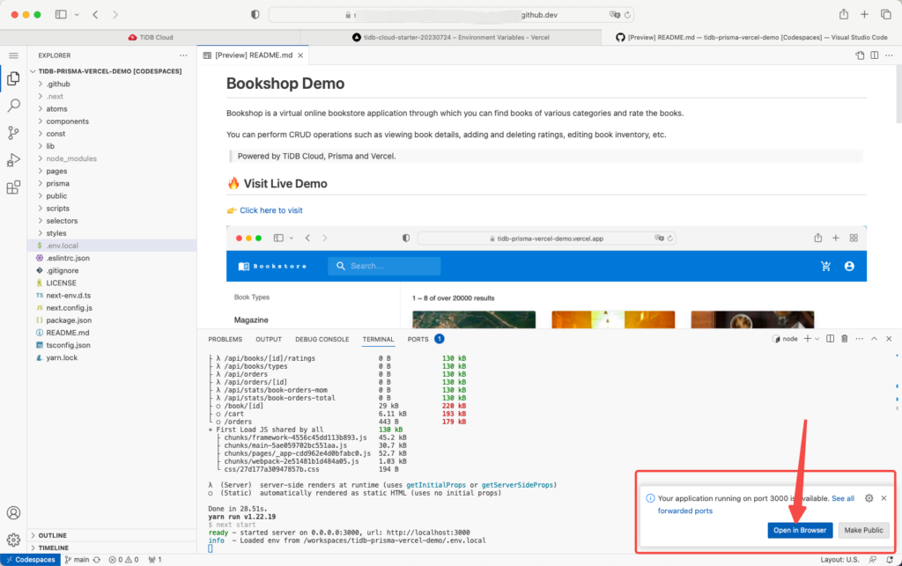902x566 pixels.
Task: Kill the active terminal with the trash icon
Action: pyautogui.click(x=844, y=338)
